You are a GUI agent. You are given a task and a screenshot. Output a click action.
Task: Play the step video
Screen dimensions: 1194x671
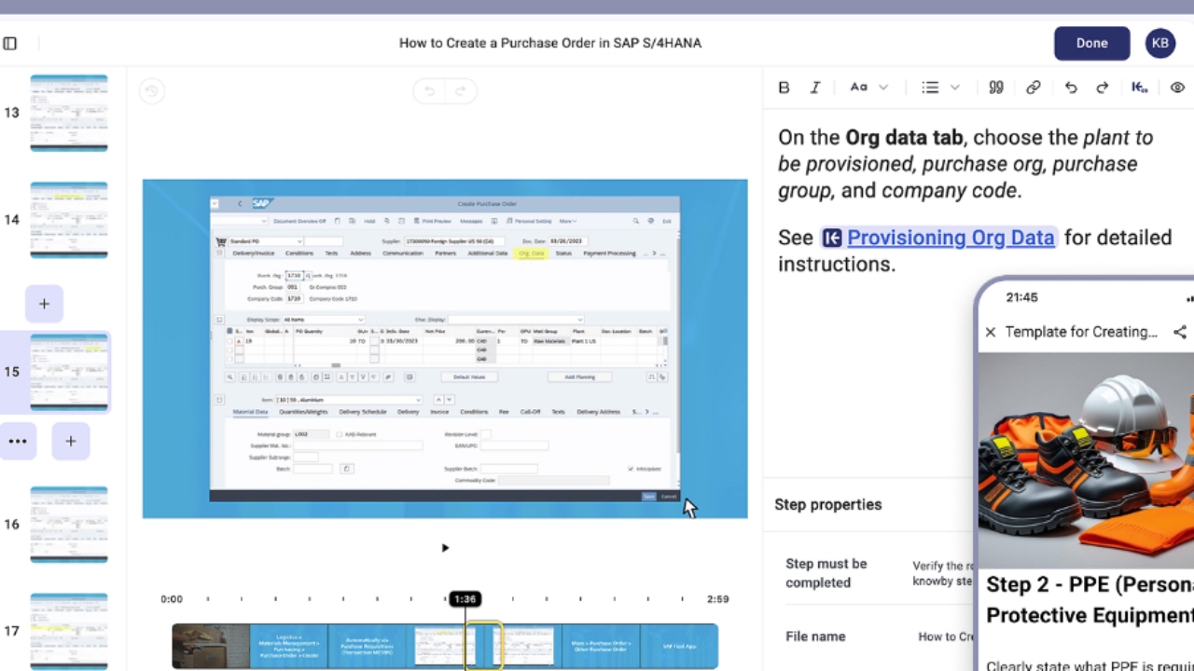445,548
